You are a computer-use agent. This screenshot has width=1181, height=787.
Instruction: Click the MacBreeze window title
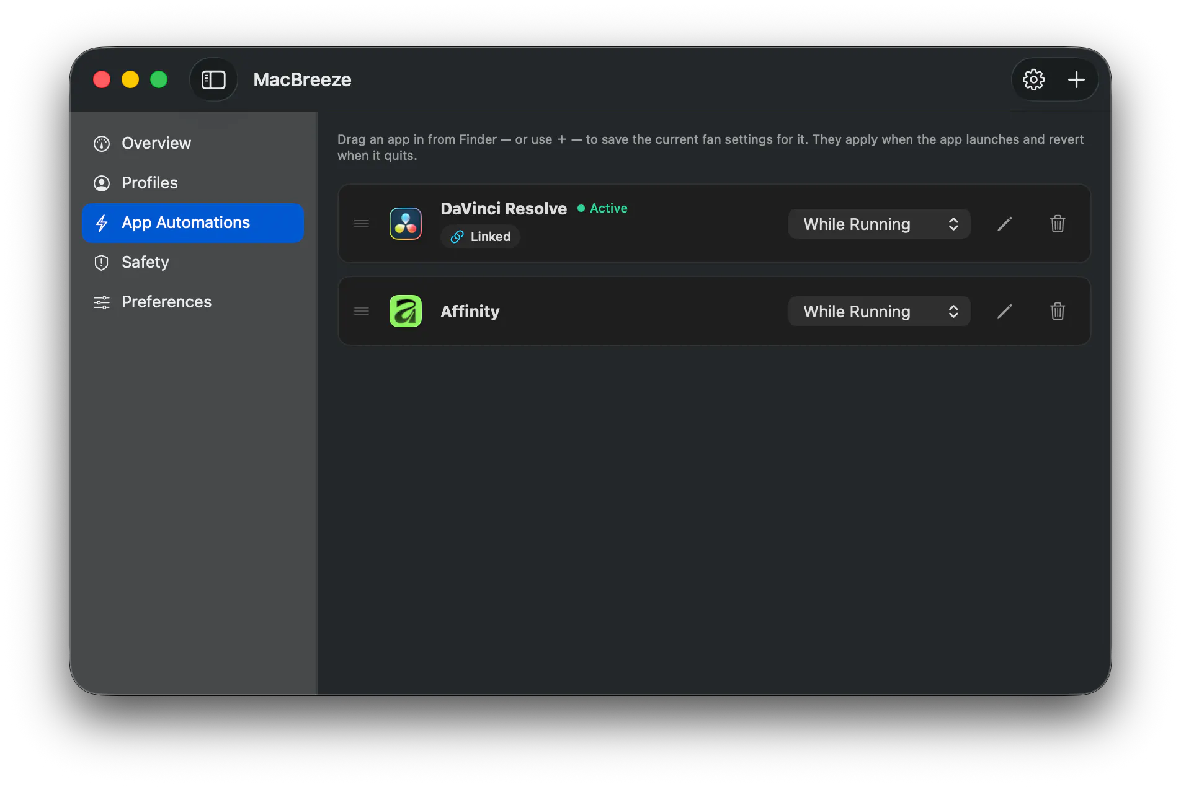click(302, 79)
